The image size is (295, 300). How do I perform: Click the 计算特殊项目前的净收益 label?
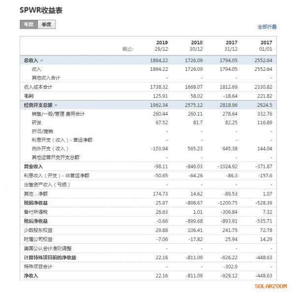click(50, 258)
